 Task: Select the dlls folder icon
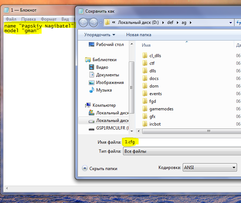tap(145, 71)
